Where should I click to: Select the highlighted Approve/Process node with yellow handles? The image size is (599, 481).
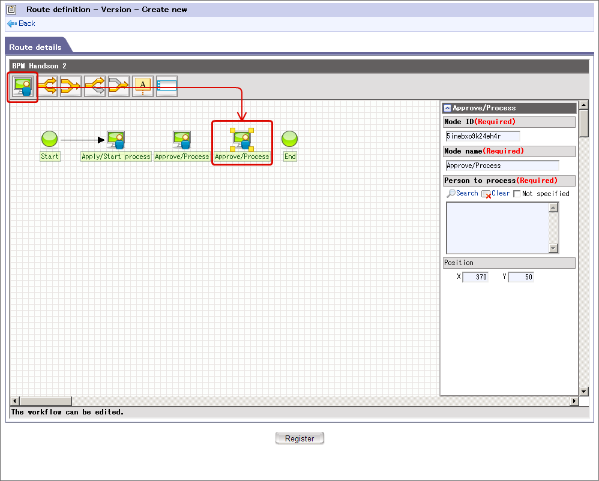tap(242, 140)
